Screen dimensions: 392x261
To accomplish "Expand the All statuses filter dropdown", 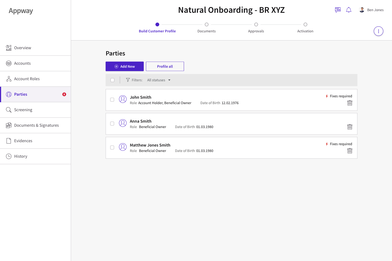I will click(159, 80).
